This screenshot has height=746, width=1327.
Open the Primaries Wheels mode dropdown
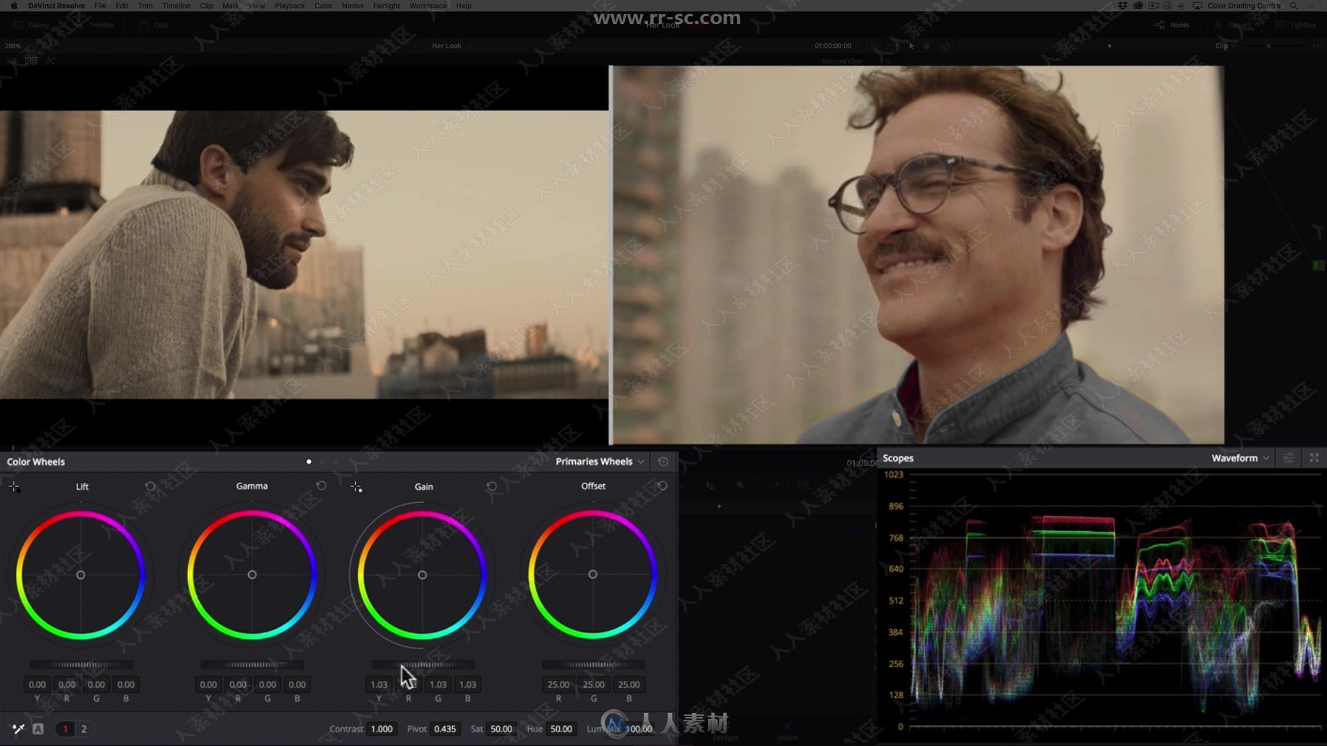point(599,461)
